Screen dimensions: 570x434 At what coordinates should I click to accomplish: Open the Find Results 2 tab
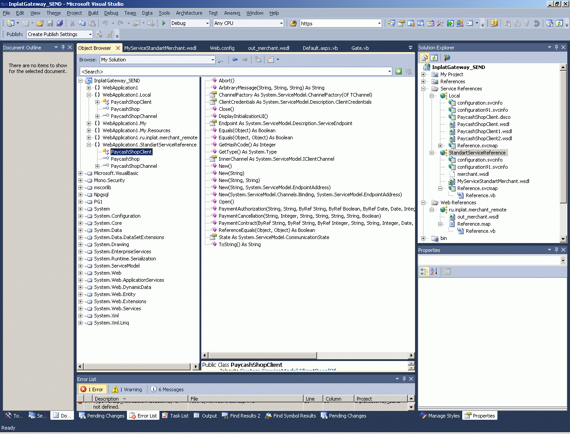[x=241, y=416]
